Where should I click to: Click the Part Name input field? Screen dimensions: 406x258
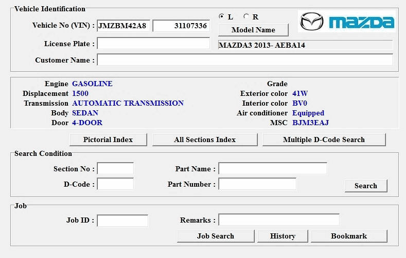coord(273,169)
